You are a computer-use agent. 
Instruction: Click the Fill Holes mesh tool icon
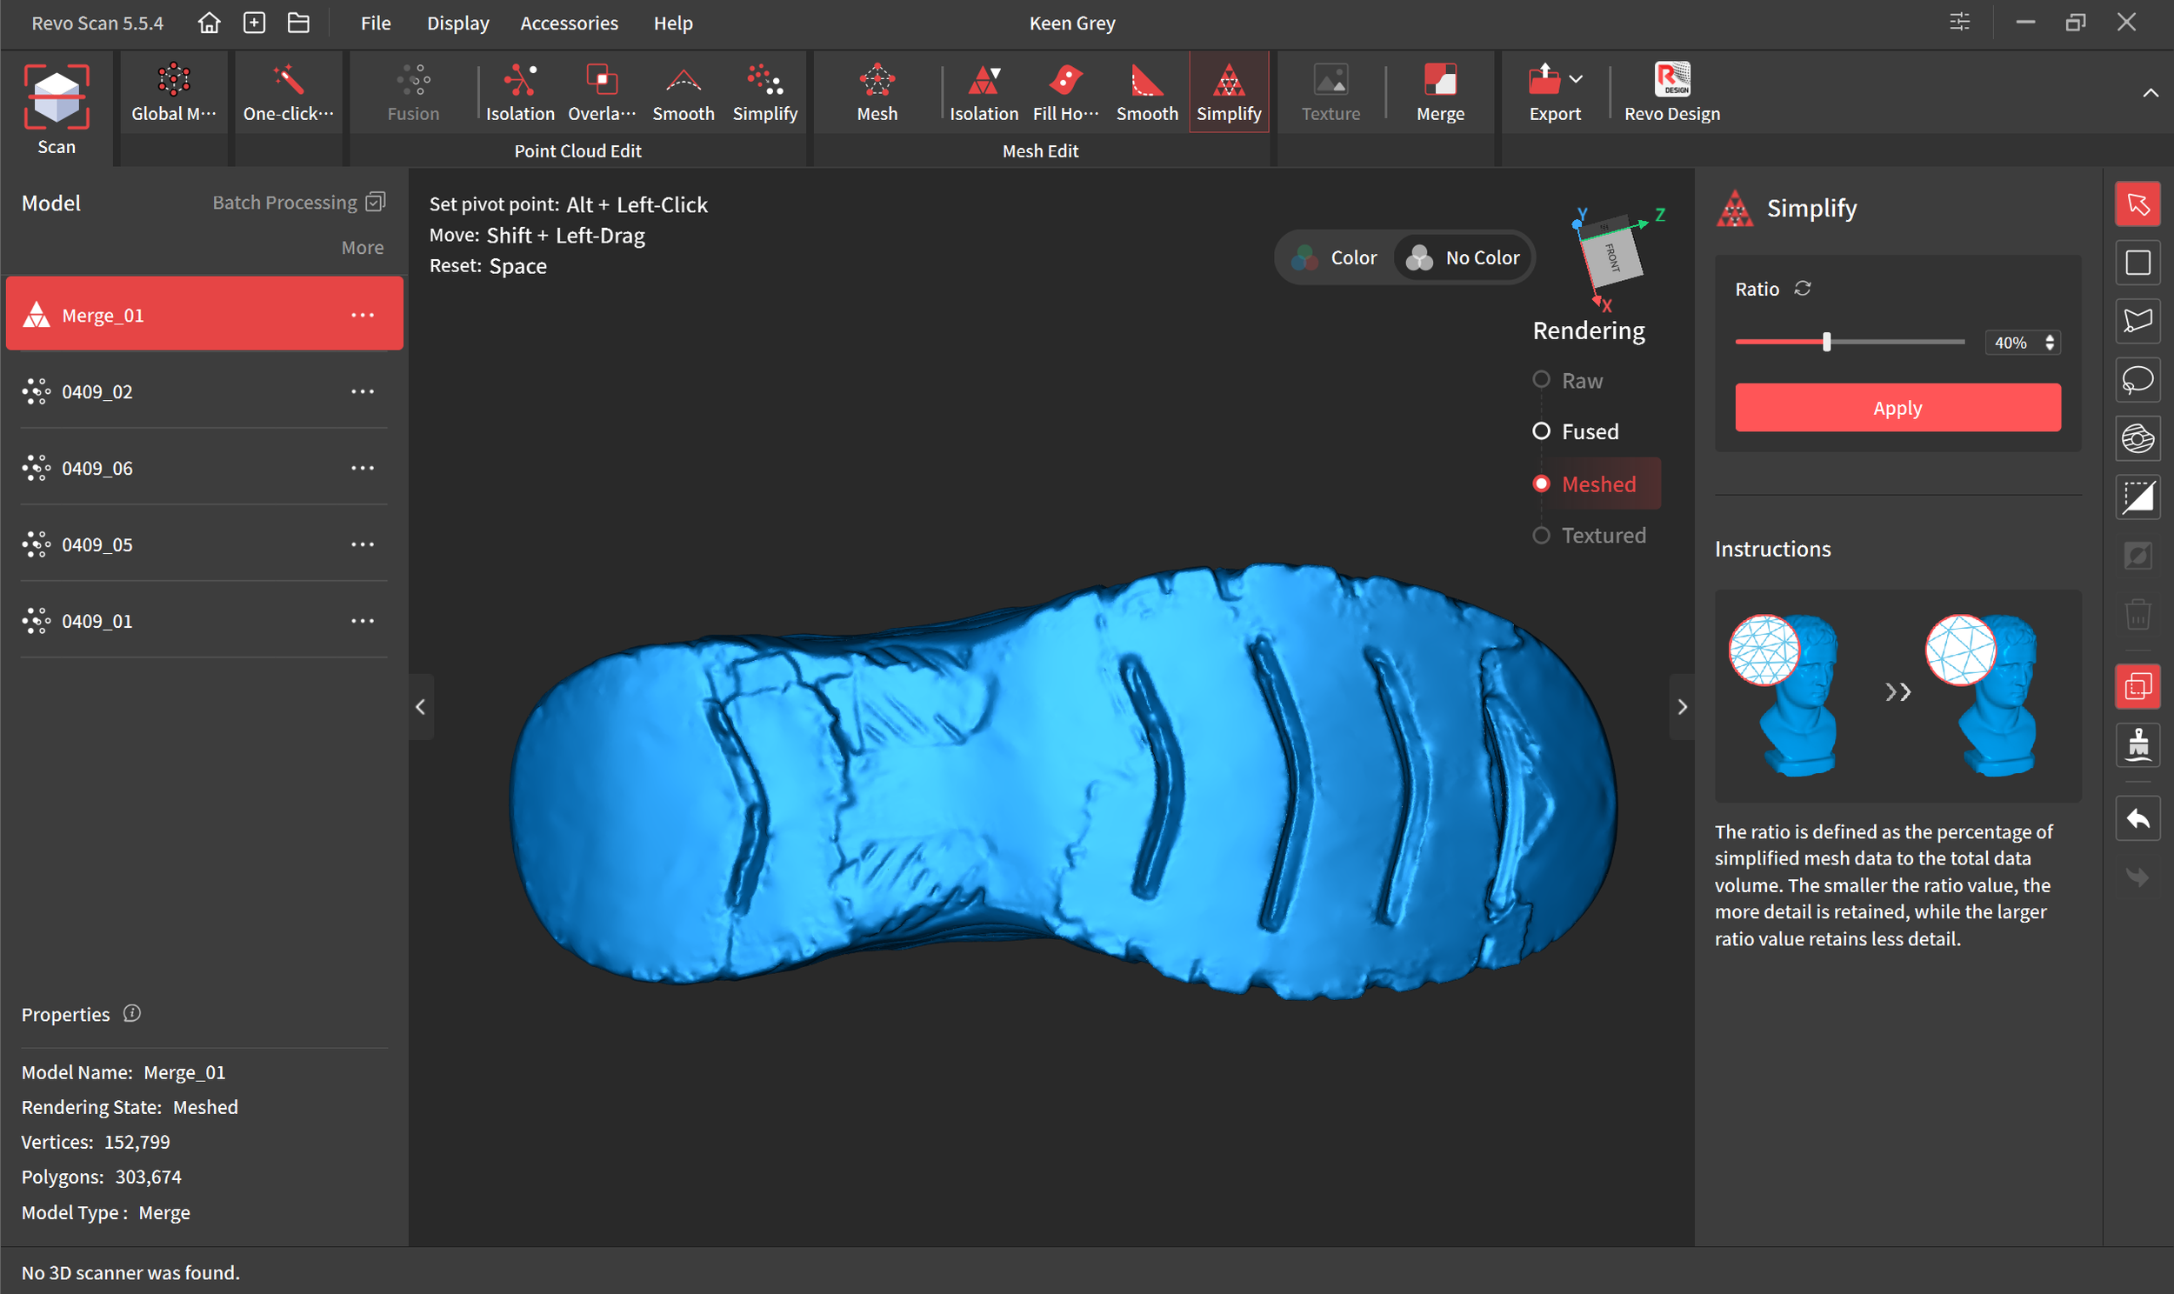pyautogui.click(x=1064, y=81)
